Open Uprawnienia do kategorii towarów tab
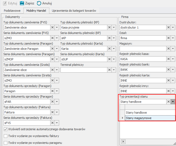This screenshot has width=176, height=146. 72,11
